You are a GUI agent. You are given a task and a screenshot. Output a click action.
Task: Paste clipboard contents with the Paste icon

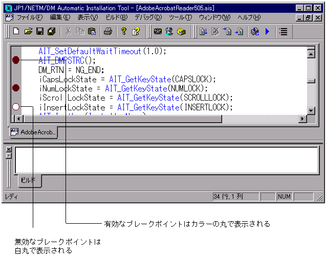(x=92, y=31)
